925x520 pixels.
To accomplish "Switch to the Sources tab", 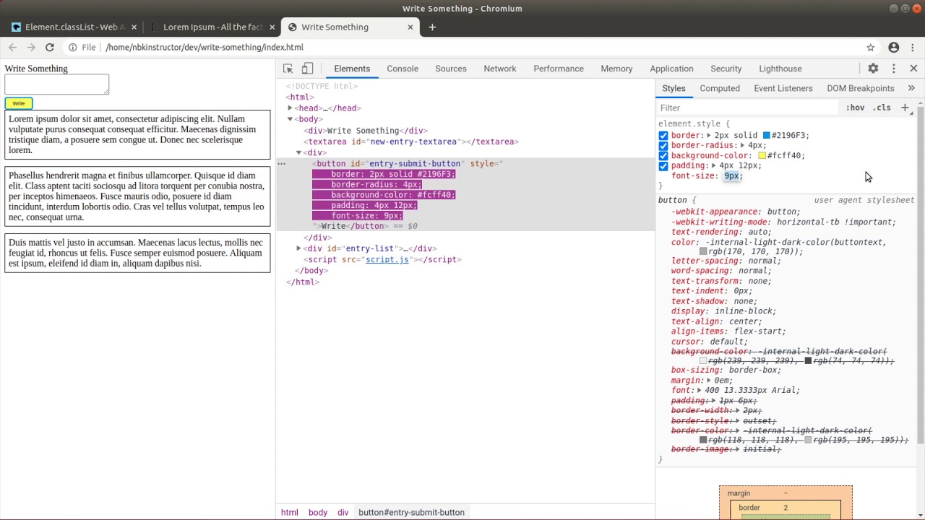I will (451, 69).
